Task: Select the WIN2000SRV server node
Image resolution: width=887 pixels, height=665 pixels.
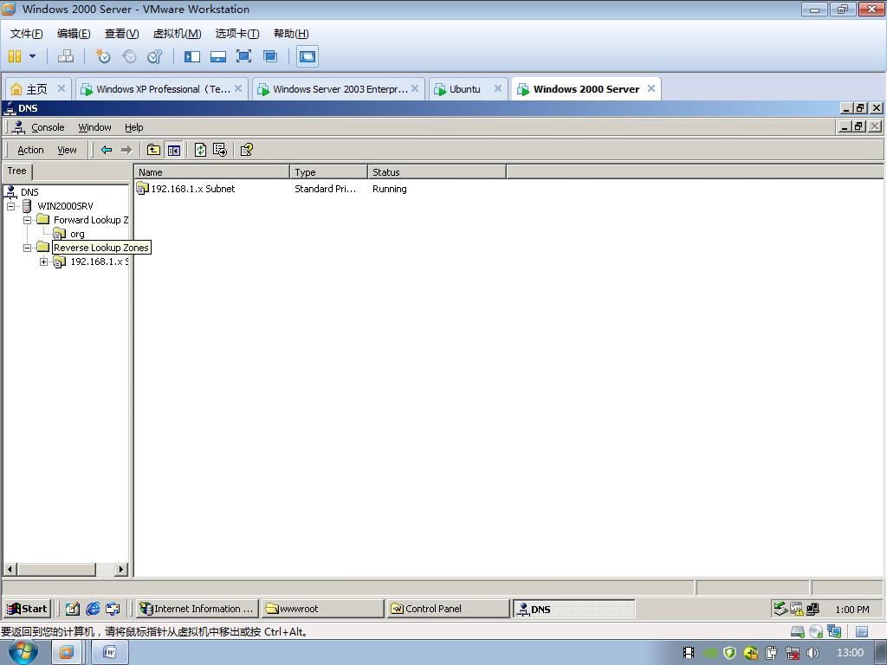Action: click(x=65, y=206)
